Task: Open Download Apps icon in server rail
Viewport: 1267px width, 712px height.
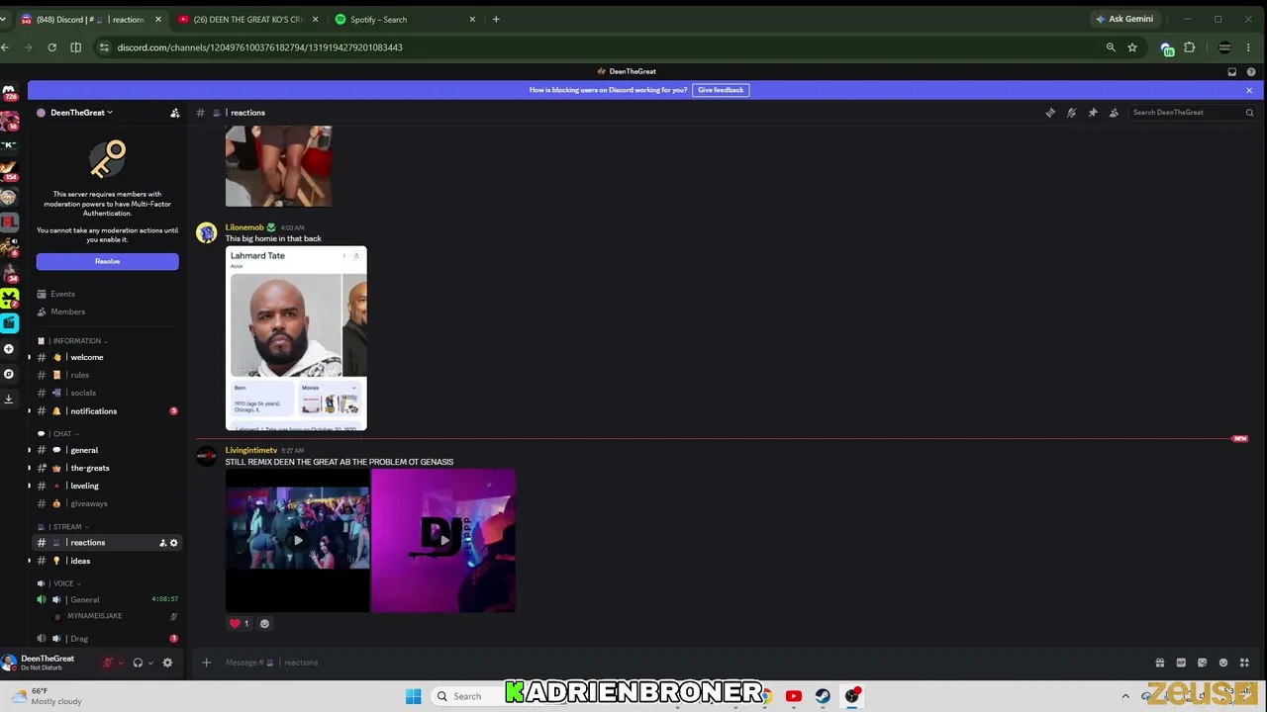Action: (x=9, y=399)
